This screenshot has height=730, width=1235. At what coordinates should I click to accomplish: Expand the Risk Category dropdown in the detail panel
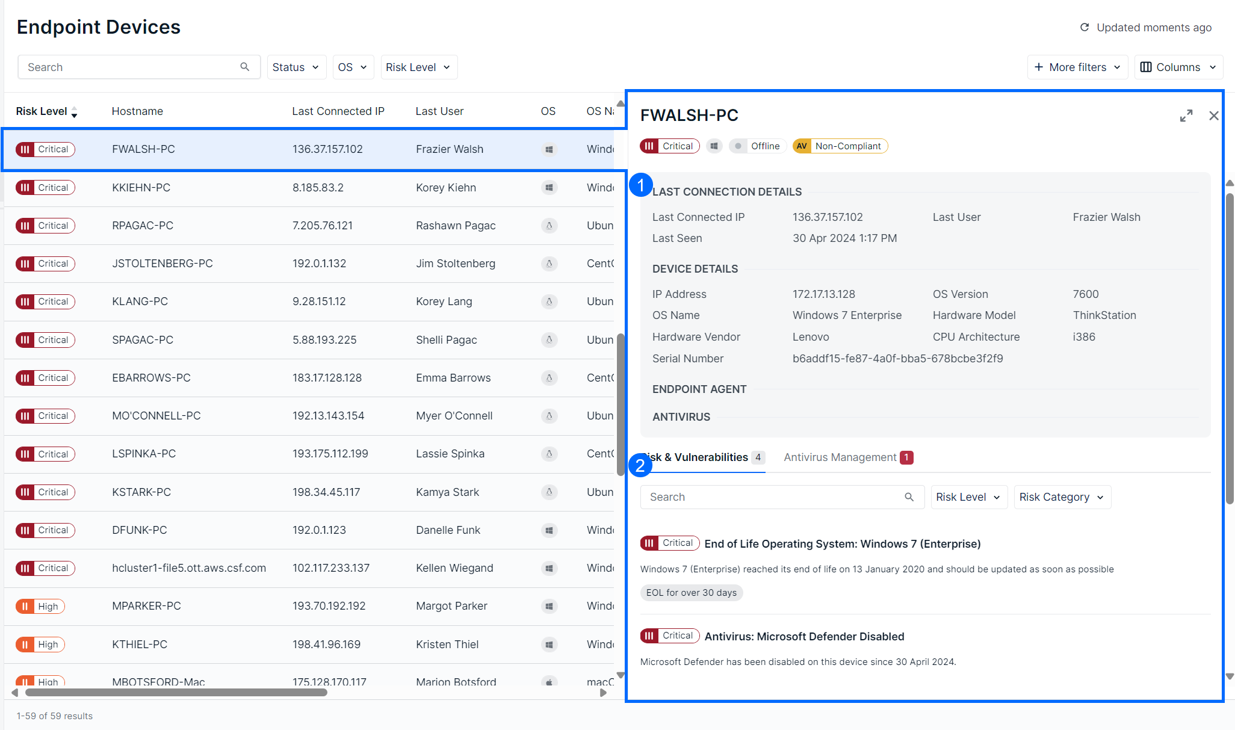coord(1062,497)
